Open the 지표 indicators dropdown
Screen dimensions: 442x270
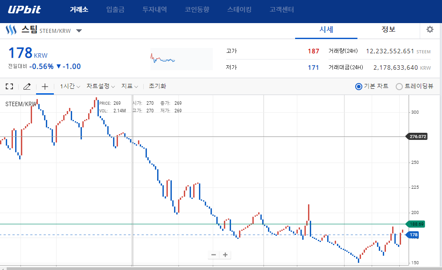pos(130,86)
